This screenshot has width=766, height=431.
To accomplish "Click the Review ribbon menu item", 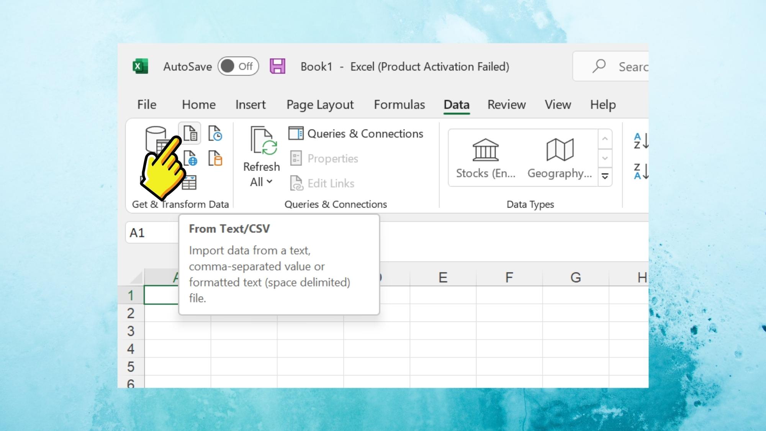I will [506, 104].
